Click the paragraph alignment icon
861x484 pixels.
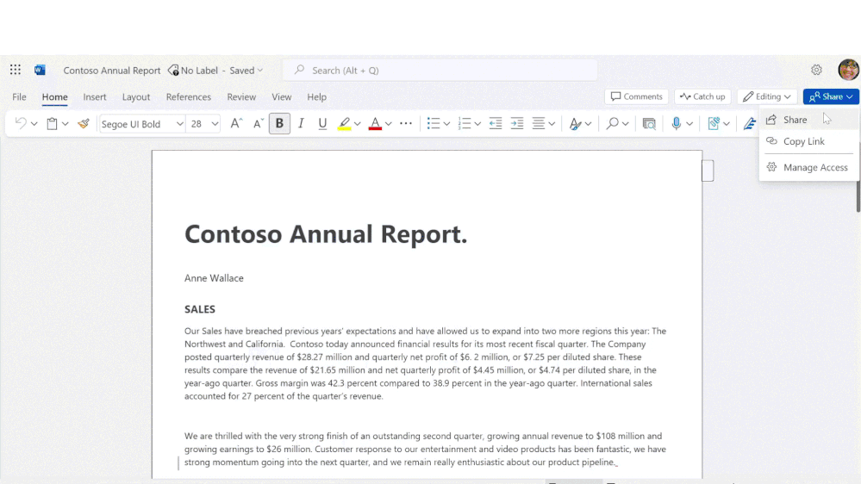point(538,123)
